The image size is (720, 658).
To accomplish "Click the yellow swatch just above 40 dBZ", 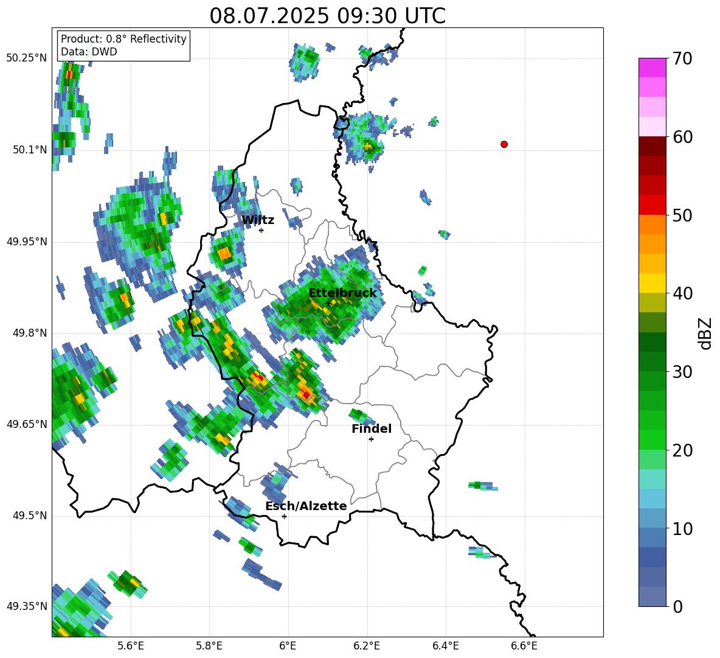I will click(652, 283).
